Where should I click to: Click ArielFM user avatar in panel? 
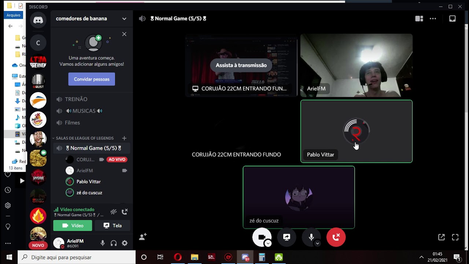pyautogui.click(x=59, y=243)
